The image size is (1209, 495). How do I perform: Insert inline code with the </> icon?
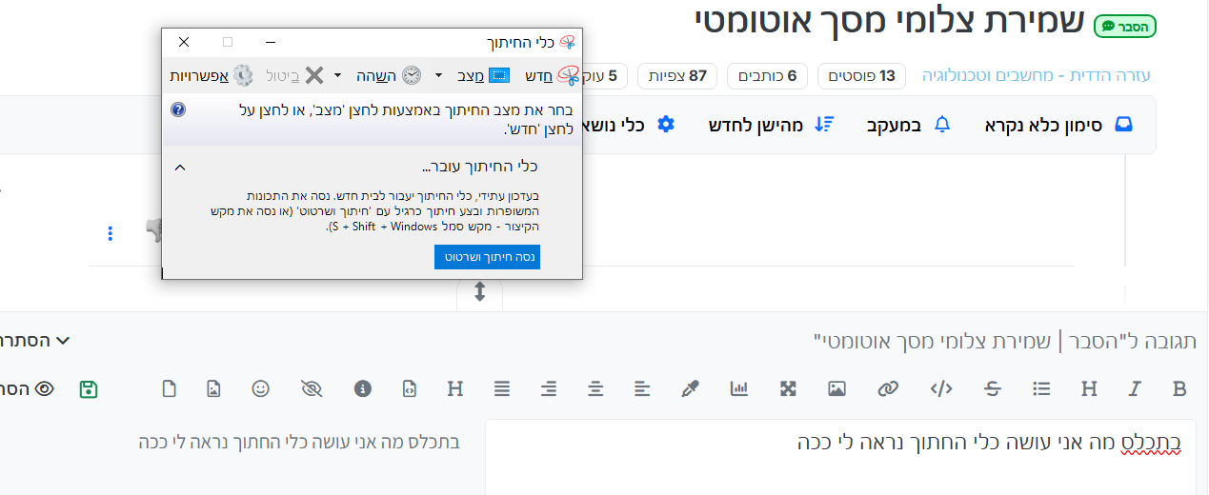(941, 388)
